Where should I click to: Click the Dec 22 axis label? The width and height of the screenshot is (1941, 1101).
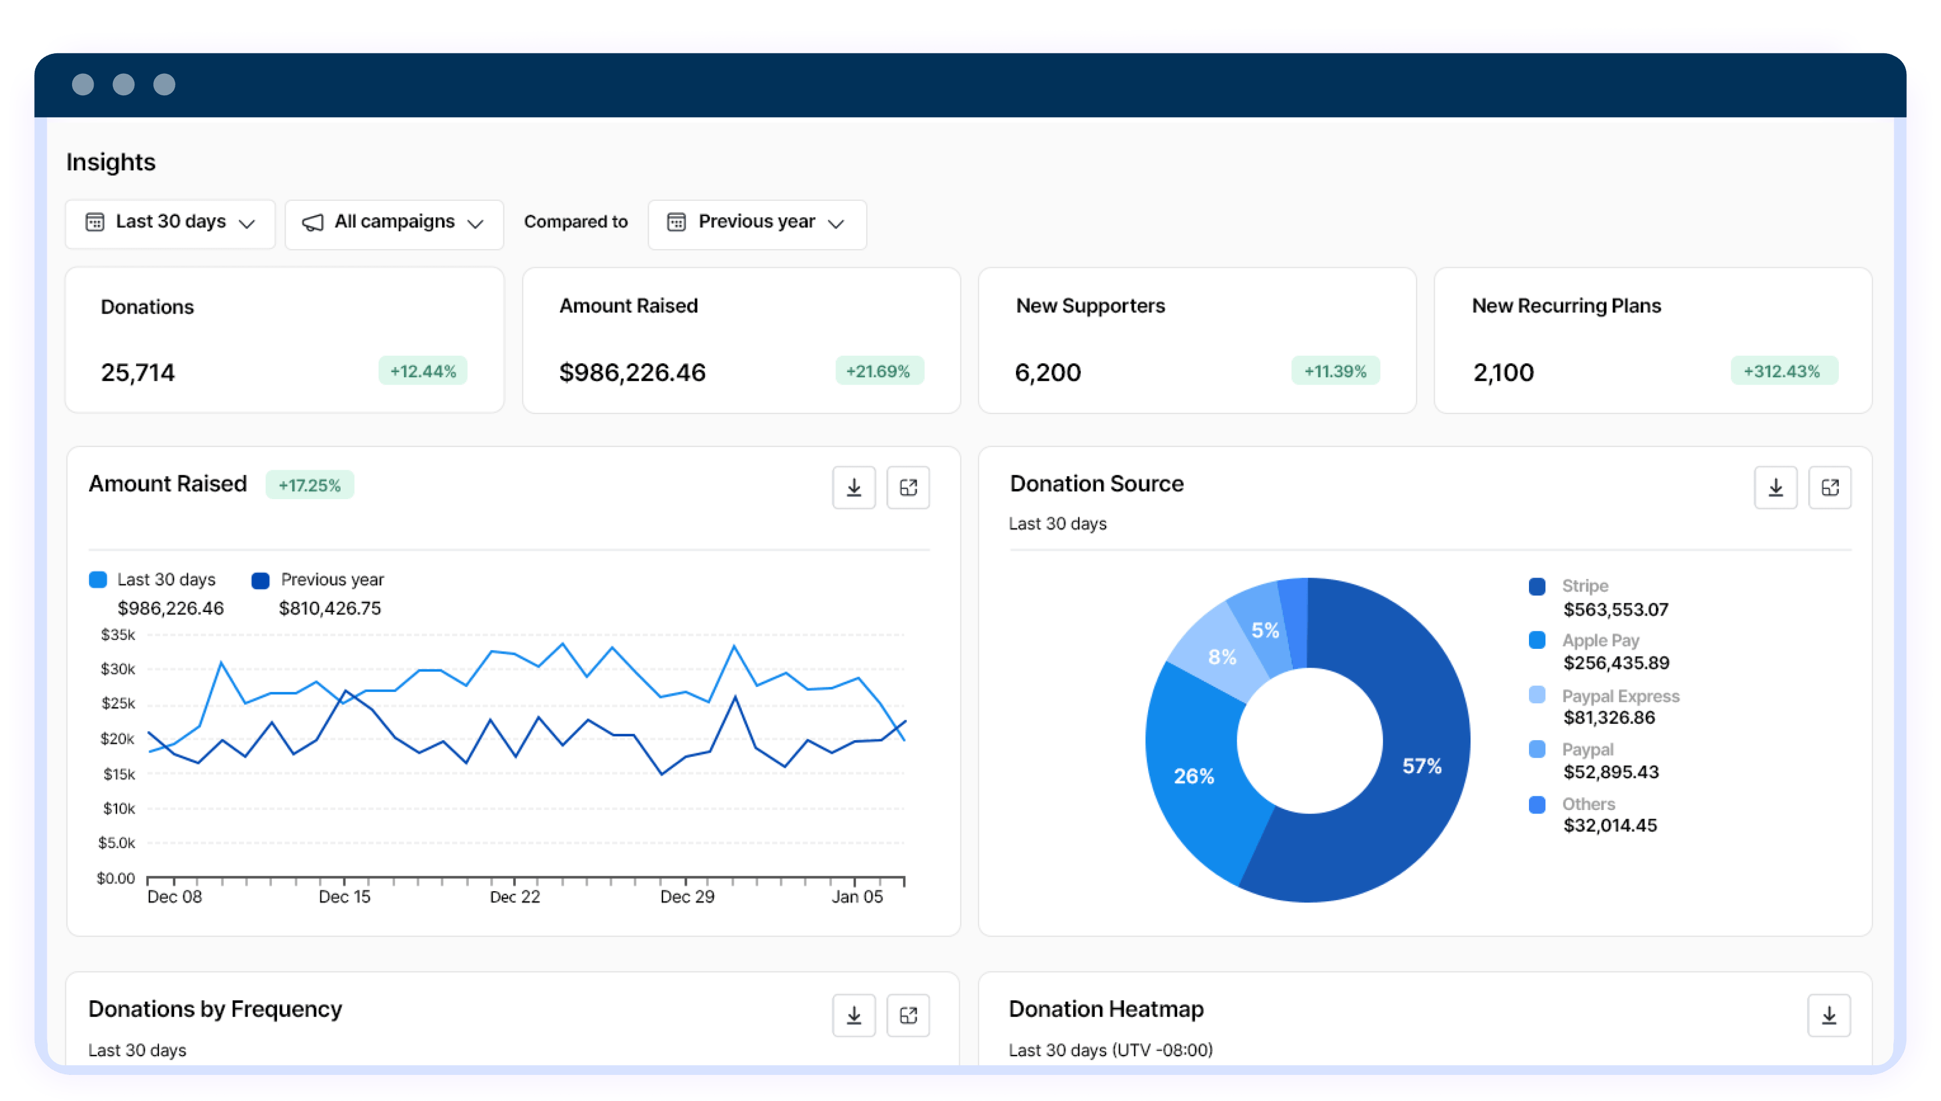(x=515, y=897)
